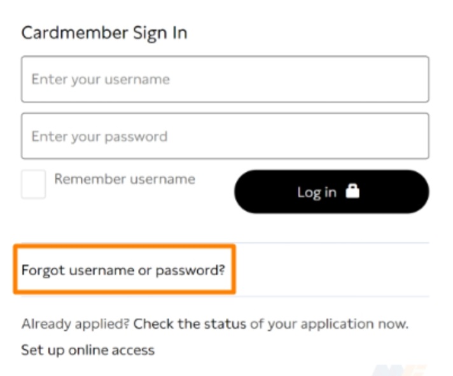Image resolution: width=453 pixels, height=376 pixels.
Task: Focus the password input field
Action: point(225,136)
